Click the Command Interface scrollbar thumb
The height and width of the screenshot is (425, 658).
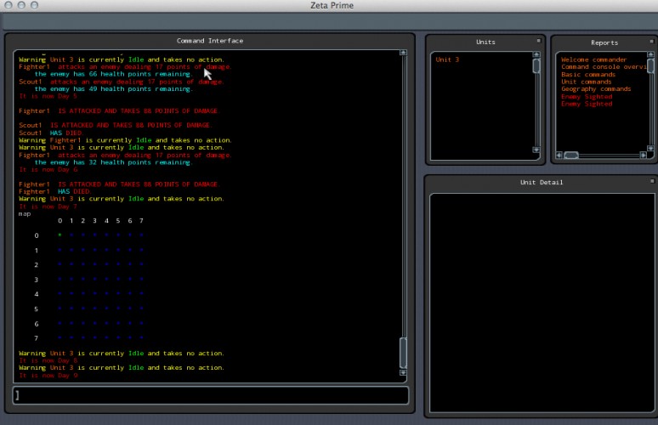coord(403,353)
